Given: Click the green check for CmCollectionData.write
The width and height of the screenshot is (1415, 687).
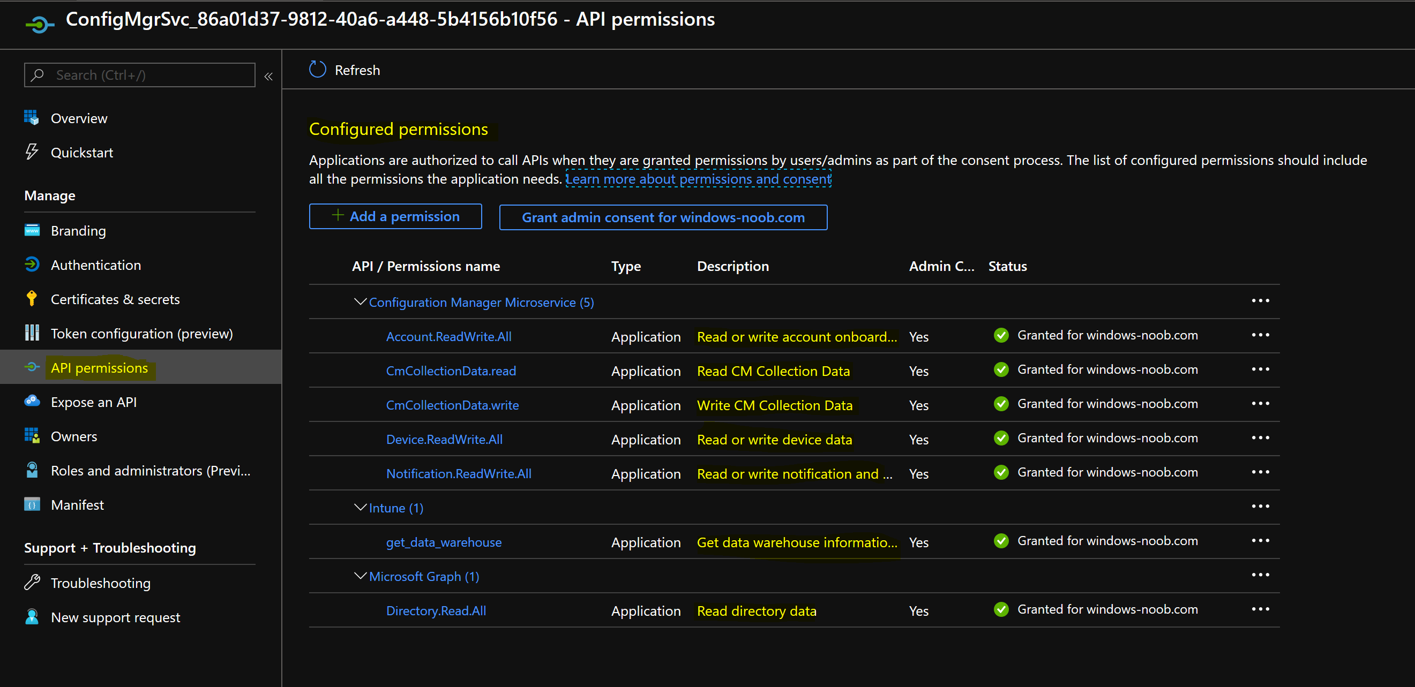Looking at the screenshot, I should click(1001, 404).
